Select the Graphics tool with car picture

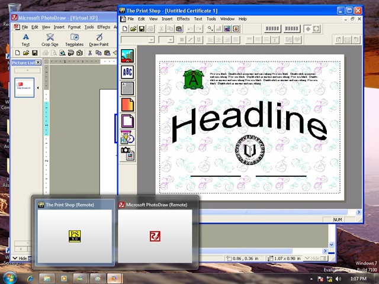127,56
